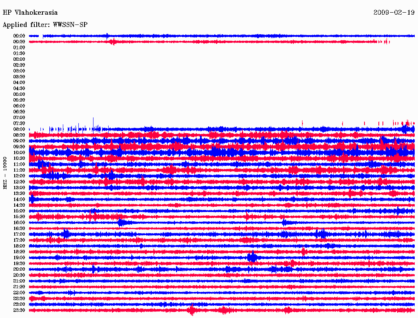This screenshot has height=318, width=418.
Task: Select the 21:30 time label
Action: click(x=19, y=287)
